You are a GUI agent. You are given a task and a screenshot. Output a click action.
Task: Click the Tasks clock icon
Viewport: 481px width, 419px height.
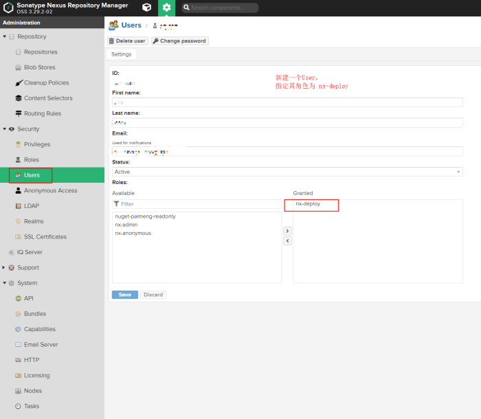19,406
